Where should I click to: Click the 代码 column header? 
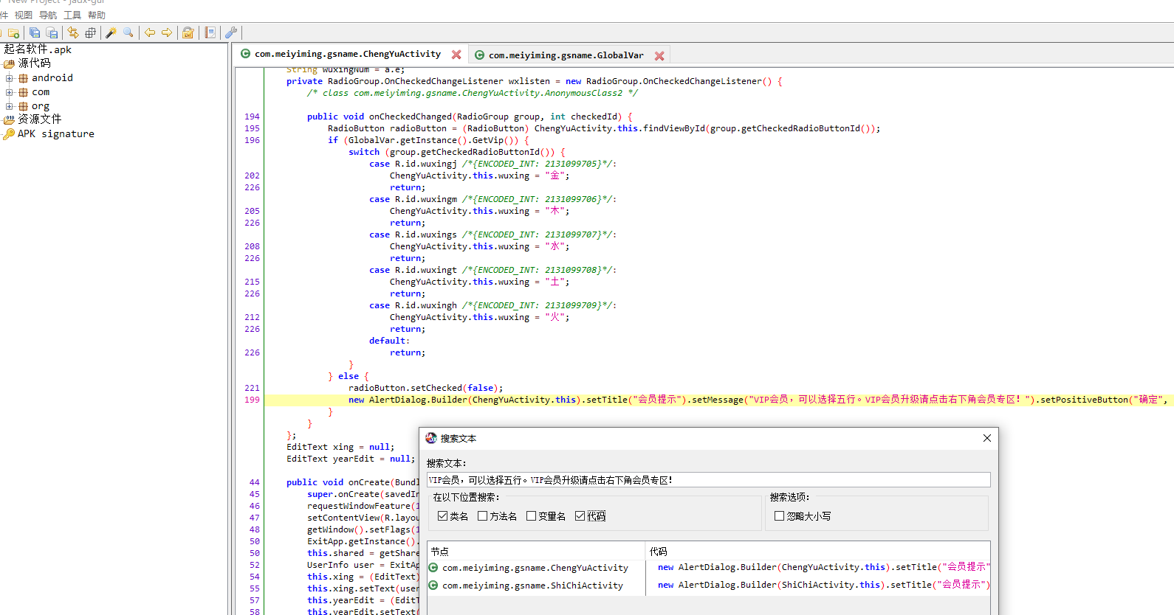click(818, 552)
